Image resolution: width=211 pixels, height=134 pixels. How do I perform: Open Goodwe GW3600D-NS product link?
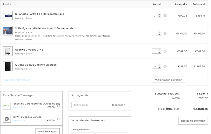click(x=29, y=49)
